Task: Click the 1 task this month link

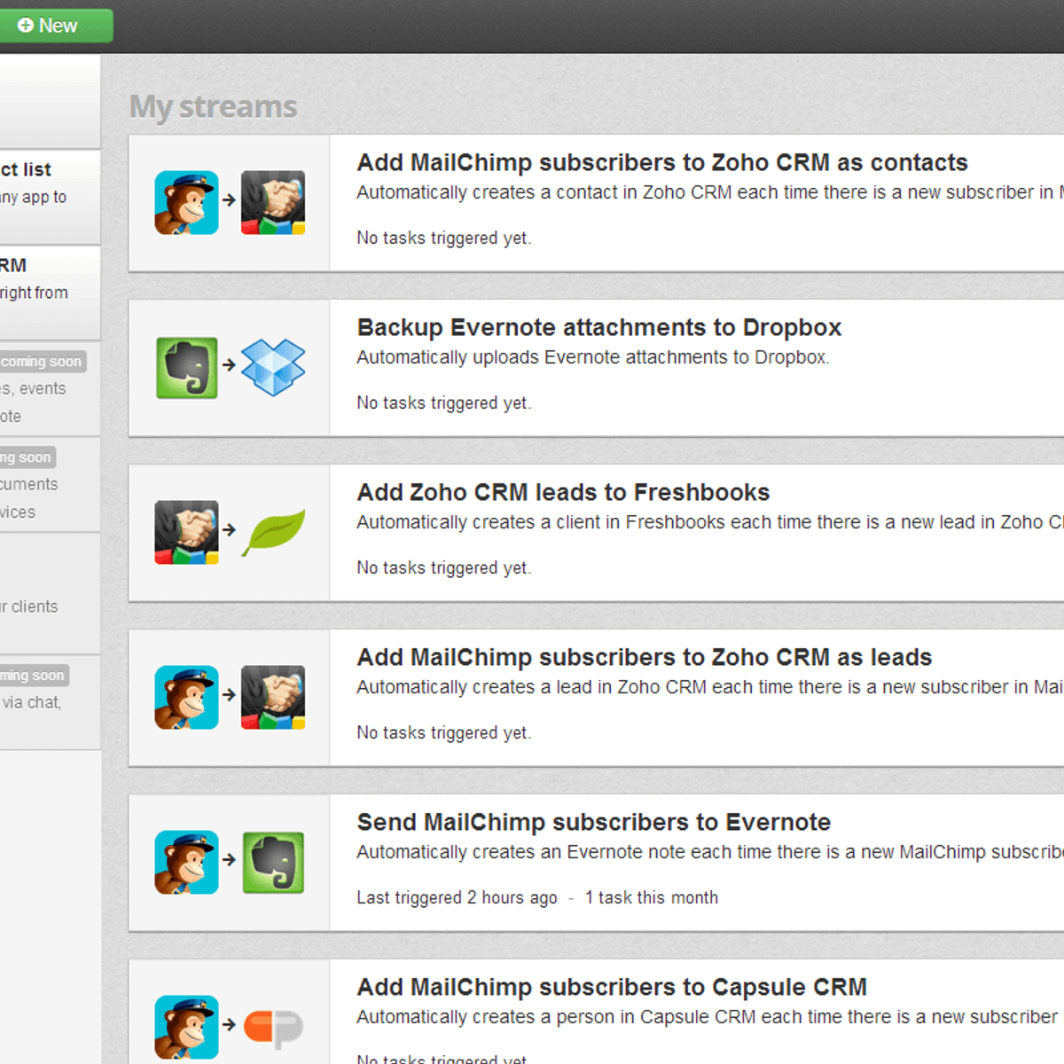Action: tap(652, 897)
